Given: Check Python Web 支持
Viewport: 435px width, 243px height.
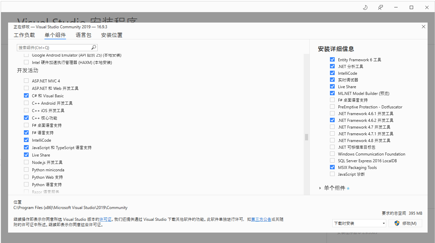Looking at the screenshot, I should coord(26,177).
